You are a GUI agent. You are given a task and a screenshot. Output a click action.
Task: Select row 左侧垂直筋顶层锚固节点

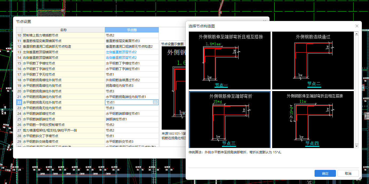click(64, 52)
